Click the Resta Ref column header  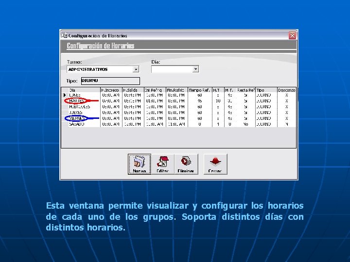tap(245, 90)
